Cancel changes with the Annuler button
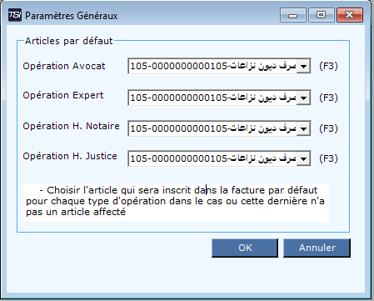This screenshot has height=301, width=374. (317, 248)
